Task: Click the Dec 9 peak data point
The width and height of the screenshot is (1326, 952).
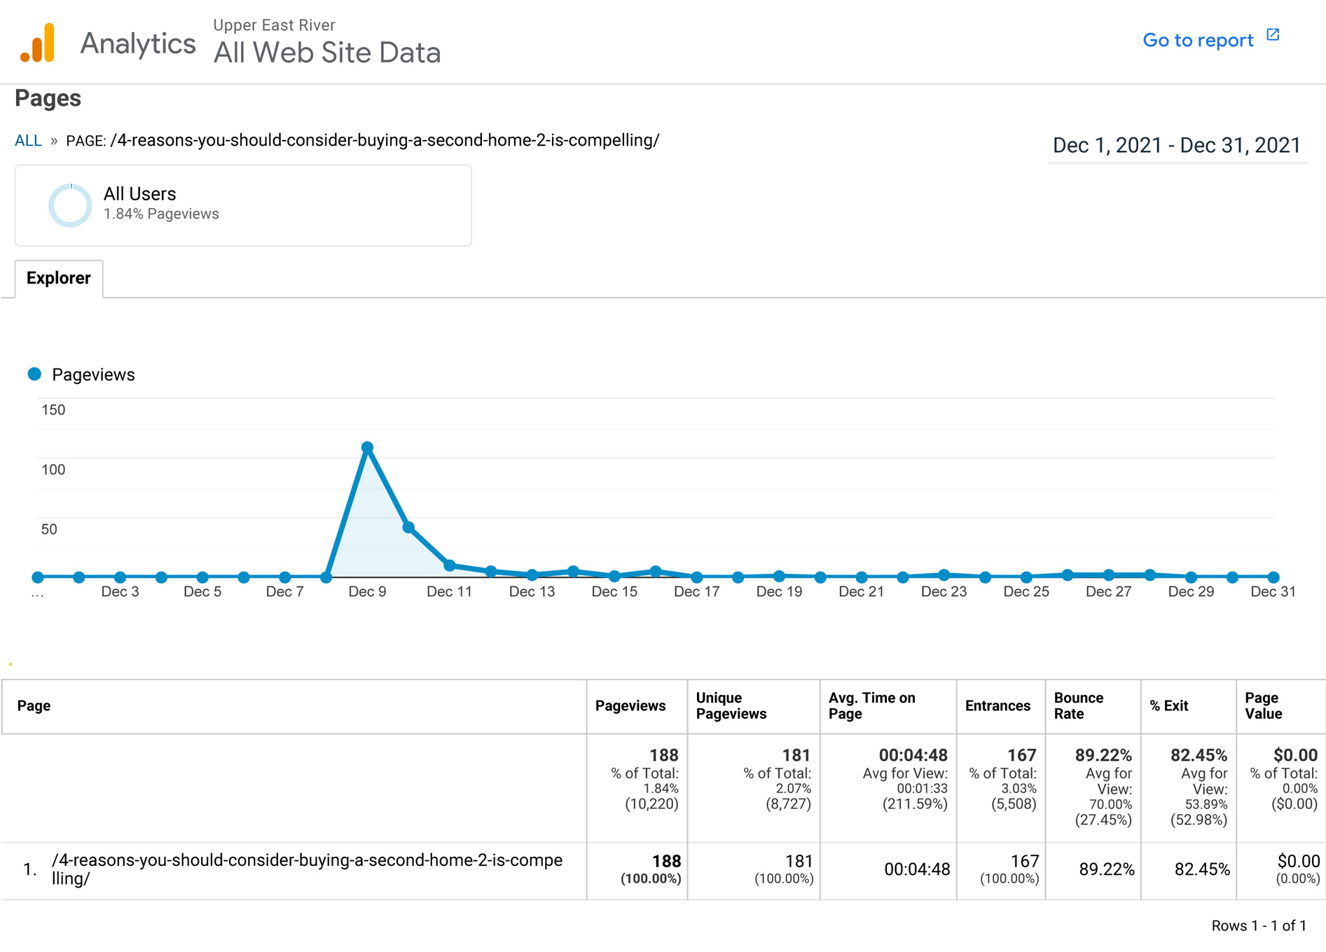Action: [x=367, y=447]
